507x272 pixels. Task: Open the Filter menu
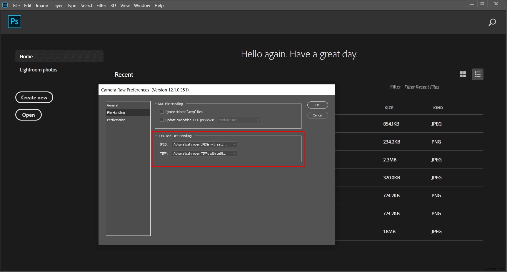[x=101, y=5]
